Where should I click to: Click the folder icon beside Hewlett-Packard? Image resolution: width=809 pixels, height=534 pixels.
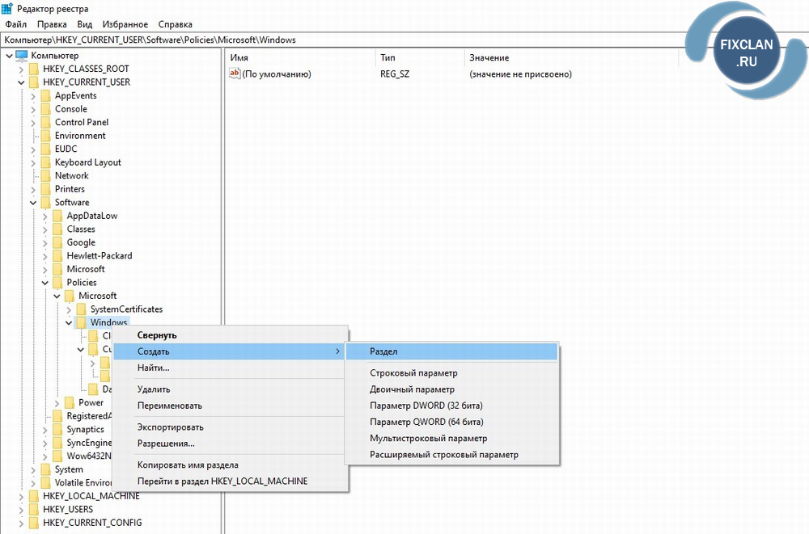[57, 256]
